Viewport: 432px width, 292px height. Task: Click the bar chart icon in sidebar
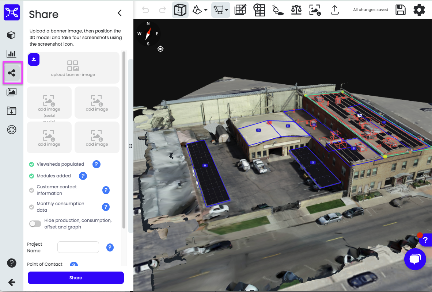click(x=12, y=54)
